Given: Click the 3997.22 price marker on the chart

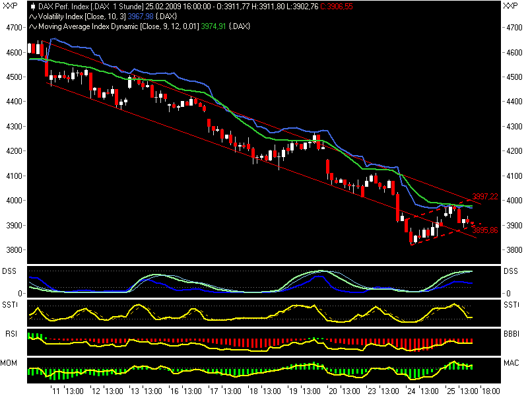Looking at the screenshot, I should coord(484,196).
